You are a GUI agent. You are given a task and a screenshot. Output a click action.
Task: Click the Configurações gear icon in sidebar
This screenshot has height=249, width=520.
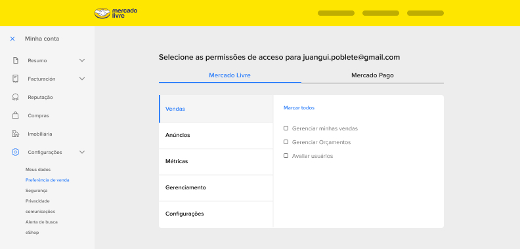point(15,152)
